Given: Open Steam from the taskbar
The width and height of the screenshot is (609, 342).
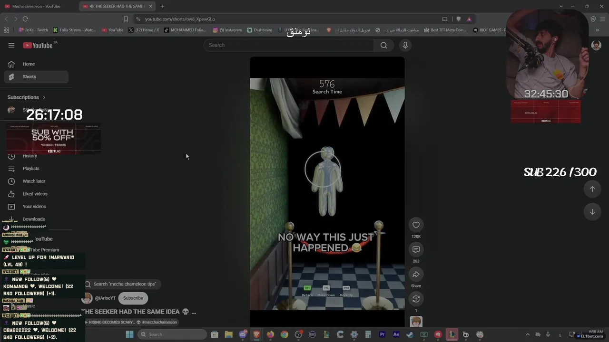Looking at the screenshot, I should point(410,334).
